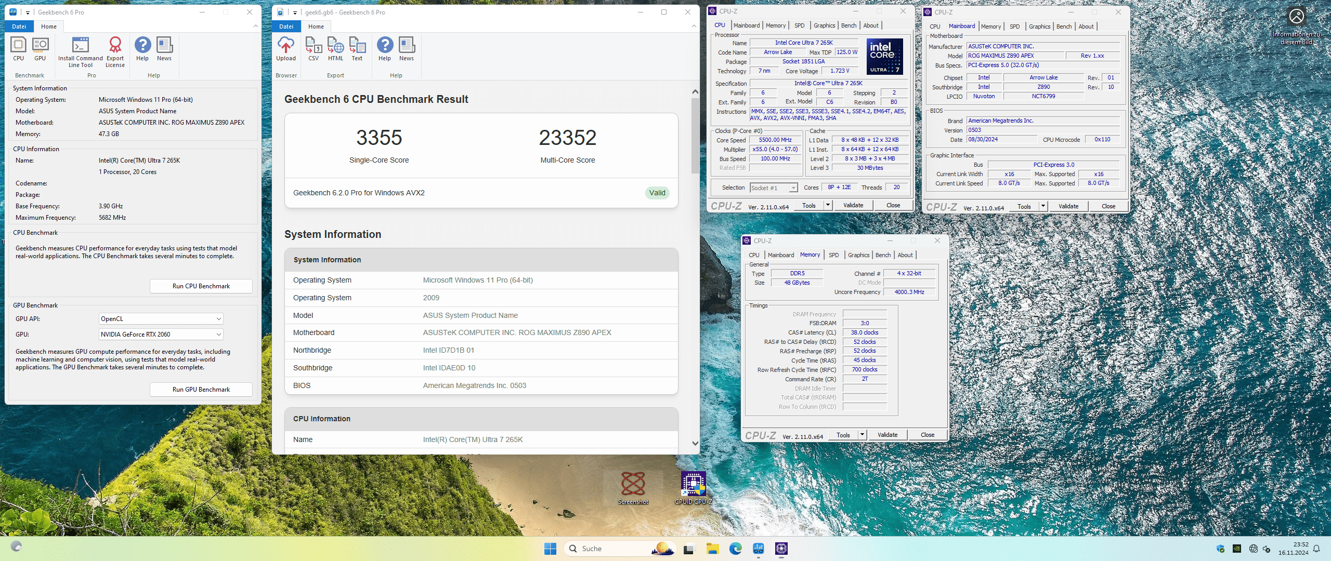1331x561 pixels.
Task: Open Help in Geekbench 6 Pro window
Action: (142, 49)
